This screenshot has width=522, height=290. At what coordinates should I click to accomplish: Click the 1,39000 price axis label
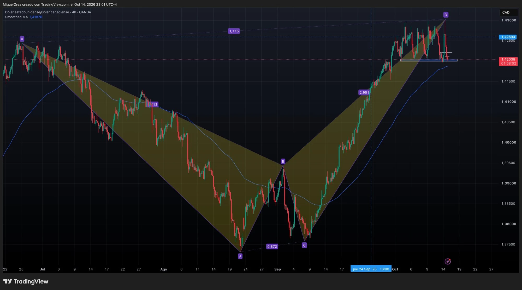[508, 183]
